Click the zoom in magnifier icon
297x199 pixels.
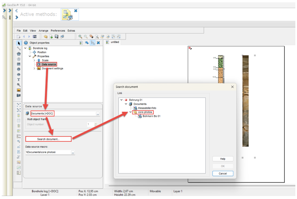coord(80,37)
